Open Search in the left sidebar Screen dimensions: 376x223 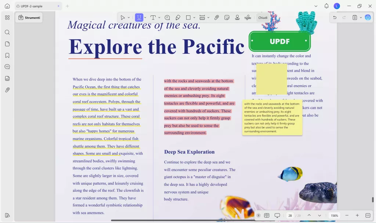click(7, 32)
